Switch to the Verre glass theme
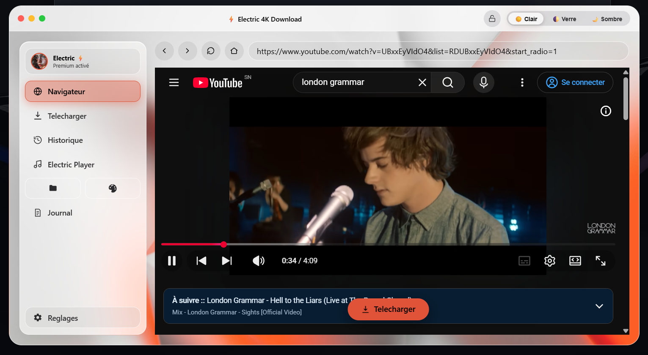 click(565, 19)
